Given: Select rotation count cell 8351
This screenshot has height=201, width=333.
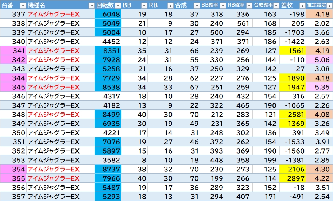Looking at the screenshot, I should click(x=108, y=51).
